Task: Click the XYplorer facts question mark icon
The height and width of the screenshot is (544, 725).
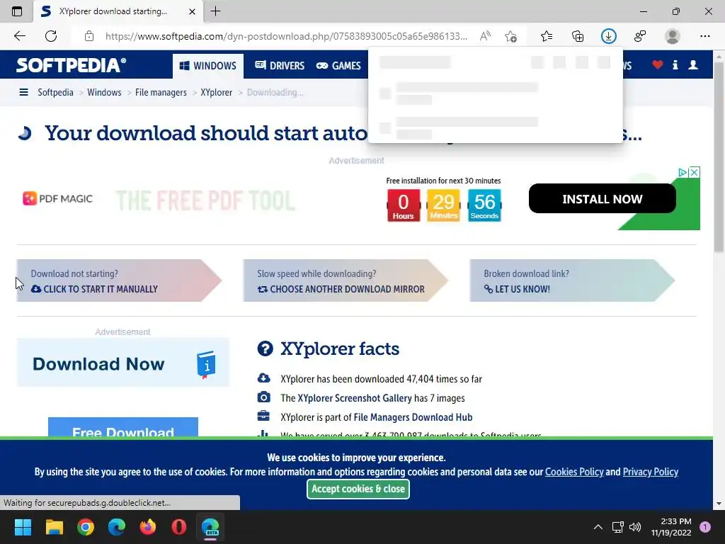Action: tap(265, 348)
